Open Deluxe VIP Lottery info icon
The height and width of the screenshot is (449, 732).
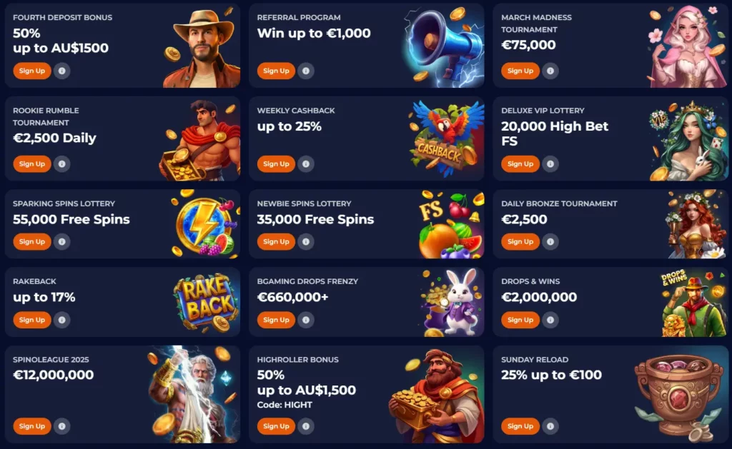(550, 164)
